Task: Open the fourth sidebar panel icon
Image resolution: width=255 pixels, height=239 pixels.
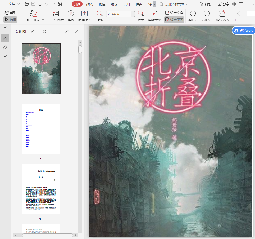Action: pos(5,57)
